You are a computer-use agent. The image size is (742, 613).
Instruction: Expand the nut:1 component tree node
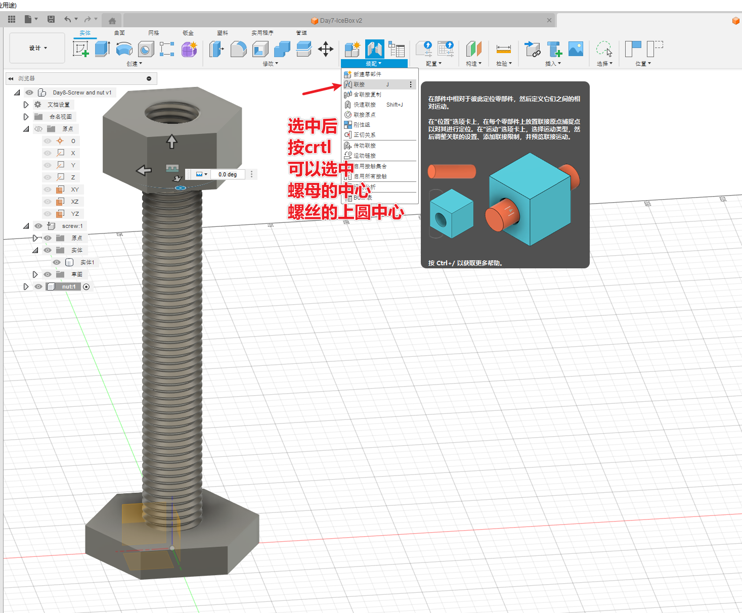[26, 287]
